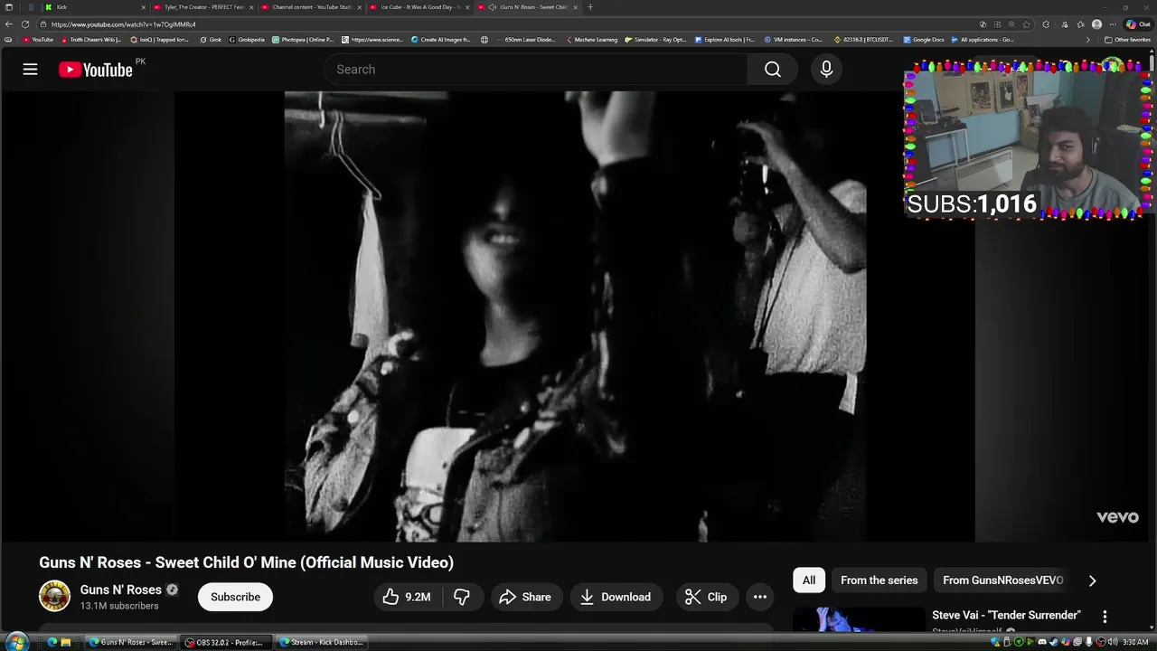The width and height of the screenshot is (1157, 651).
Task: Click the taskbar volume speaker icon
Action: pyautogui.click(x=1112, y=642)
